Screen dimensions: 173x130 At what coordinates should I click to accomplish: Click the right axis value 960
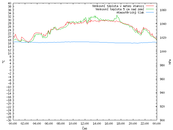pyautogui.click(x=162, y=79)
